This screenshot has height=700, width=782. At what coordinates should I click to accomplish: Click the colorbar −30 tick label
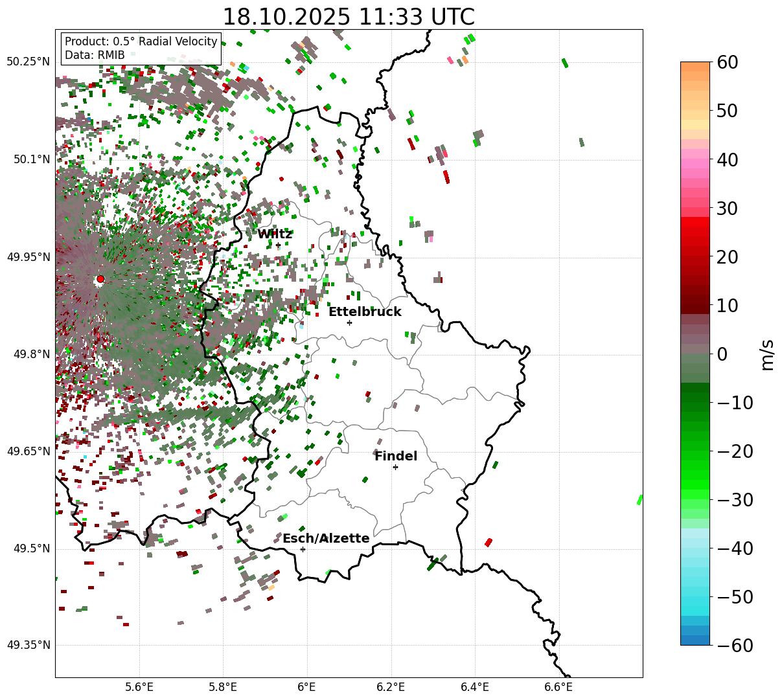[735, 499]
